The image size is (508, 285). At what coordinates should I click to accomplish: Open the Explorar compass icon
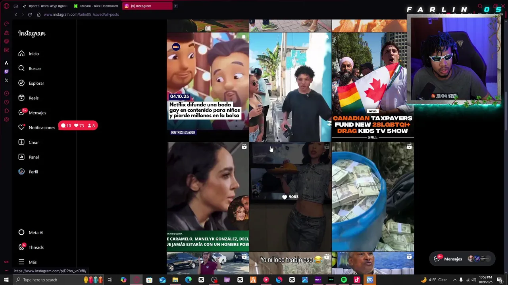coord(21,83)
